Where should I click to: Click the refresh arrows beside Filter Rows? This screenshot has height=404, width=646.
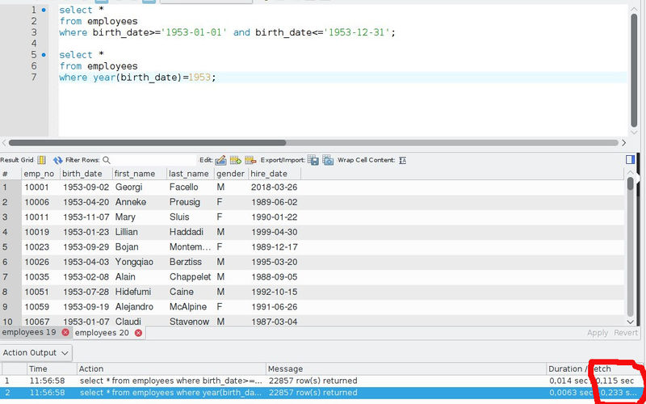click(57, 160)
